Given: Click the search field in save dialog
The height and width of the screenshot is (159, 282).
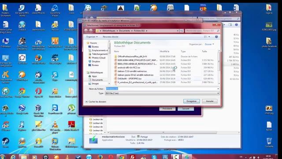Looking at the screenshot, I should 202,31.
